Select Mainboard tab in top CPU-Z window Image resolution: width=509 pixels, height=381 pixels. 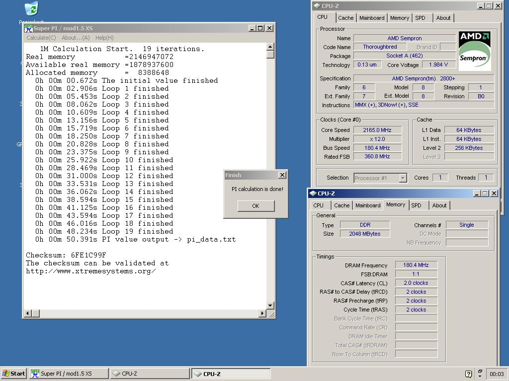(x=372, y=18)
